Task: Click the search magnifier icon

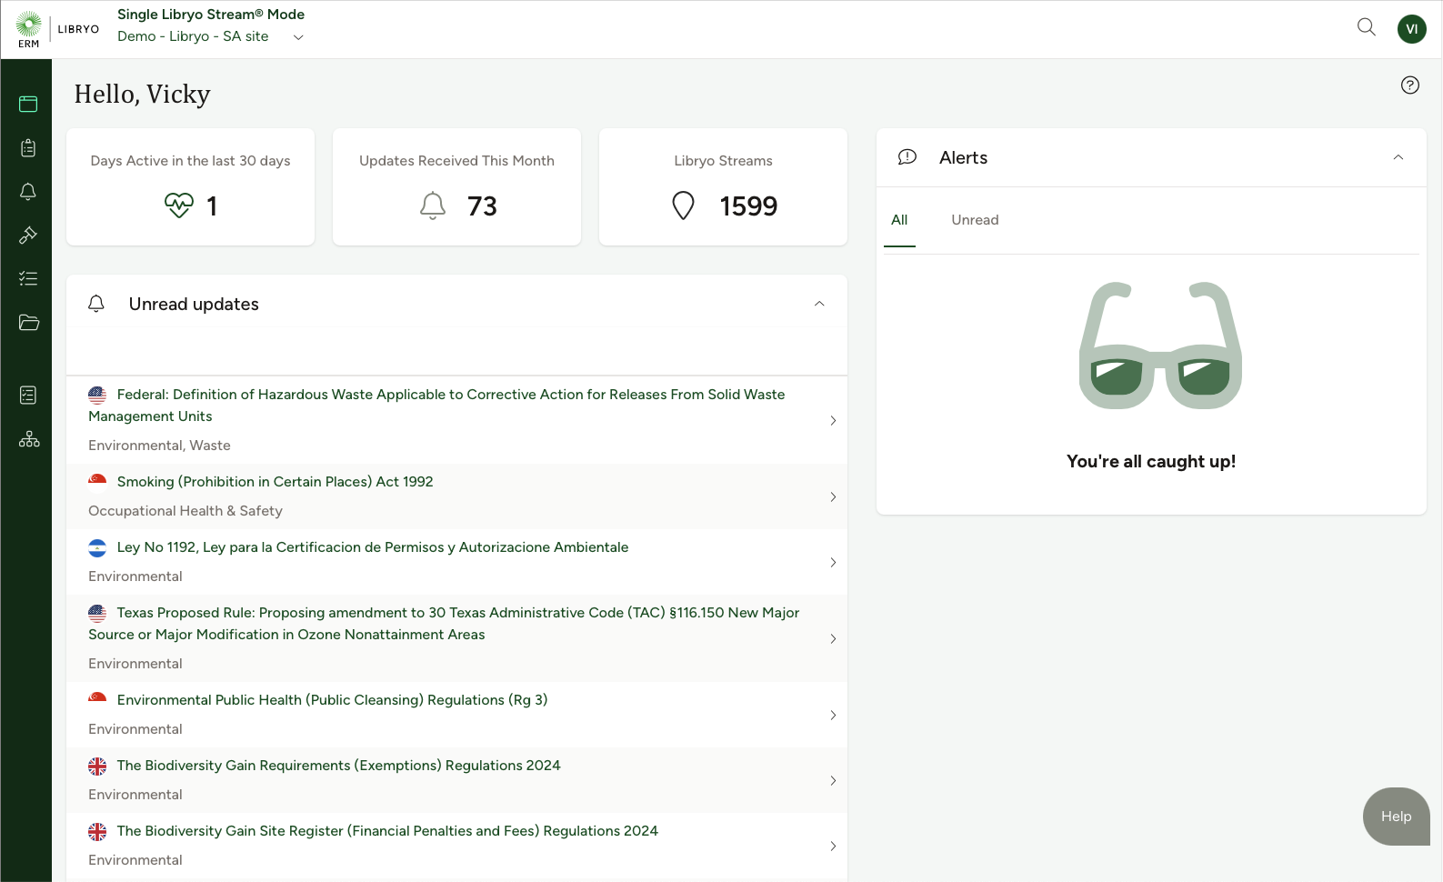Action: point(1366,27)
